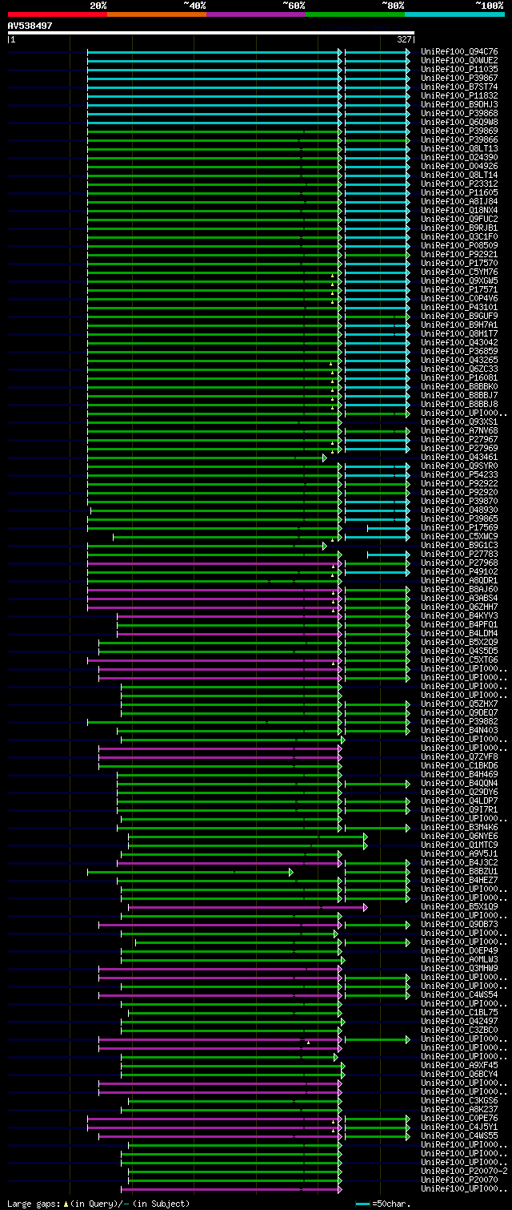Viewport: 512px width, 1210px height.
Task: Select hit label UniRef100_Q9XGW5
Action: pos(459,280)
